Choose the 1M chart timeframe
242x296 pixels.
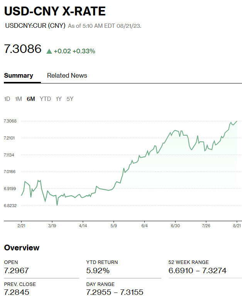tap(18, 99)
